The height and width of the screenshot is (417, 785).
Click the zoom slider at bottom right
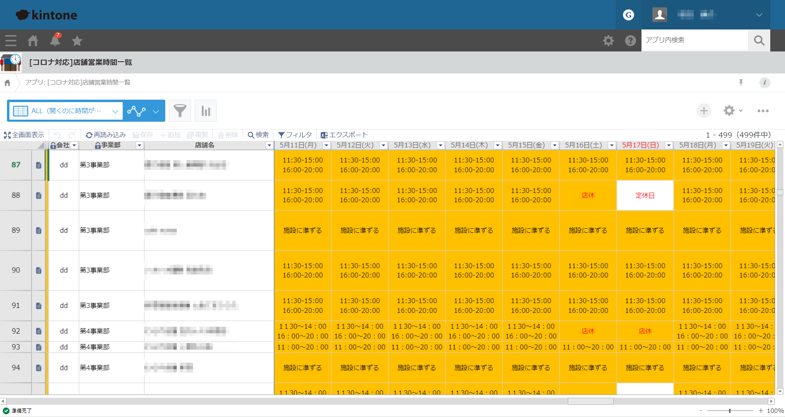tap(730, 411)
